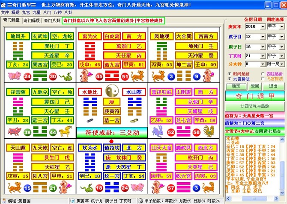Open the 释疑 menu

coord(15,12)
